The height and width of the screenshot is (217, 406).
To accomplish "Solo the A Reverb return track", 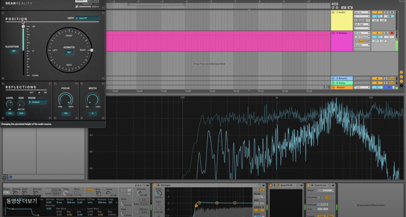I will (386, 79).
